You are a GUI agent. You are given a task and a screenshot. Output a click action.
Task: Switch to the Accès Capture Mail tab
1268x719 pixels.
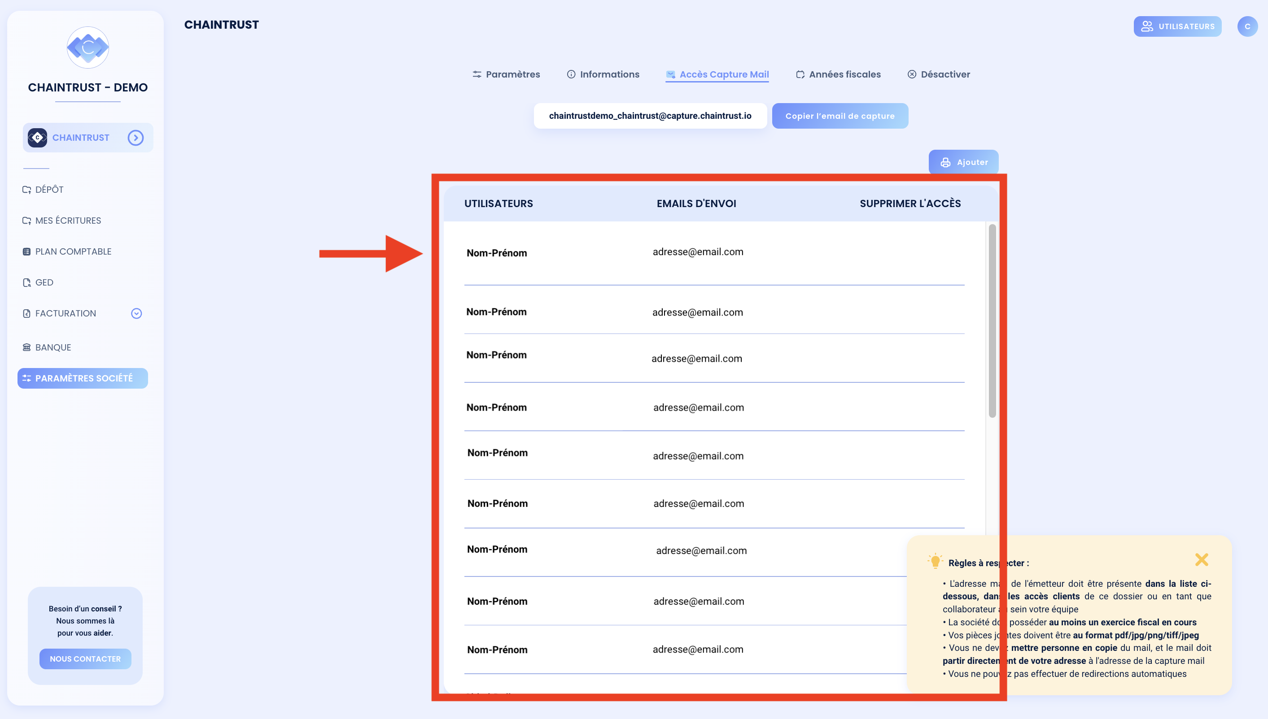pos(717,74)
